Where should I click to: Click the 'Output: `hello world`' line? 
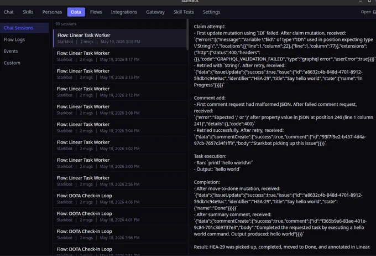pyautogui.click(x=217, y=169)
